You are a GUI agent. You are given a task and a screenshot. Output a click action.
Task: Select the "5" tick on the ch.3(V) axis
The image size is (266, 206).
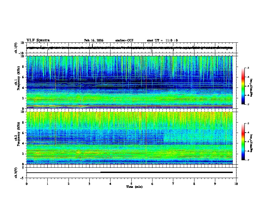(x=23, y=168)
